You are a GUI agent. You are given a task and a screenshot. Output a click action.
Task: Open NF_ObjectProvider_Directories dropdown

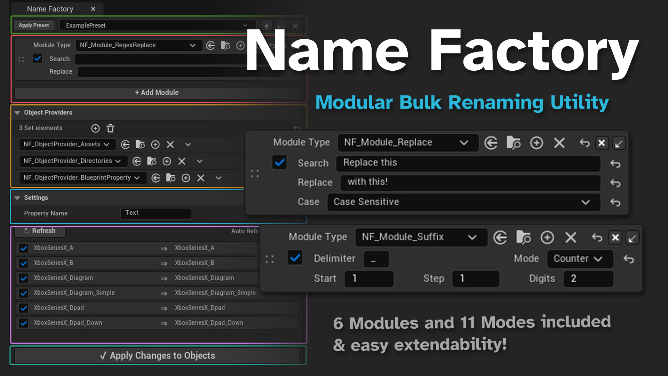click(x=73, y=161)
